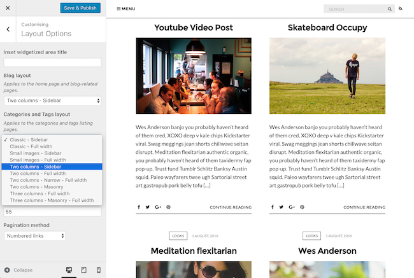The height and width of the screenshot is (278, 414).
Task: Open the Wes Anderson post title
Action: coord(327,251)
